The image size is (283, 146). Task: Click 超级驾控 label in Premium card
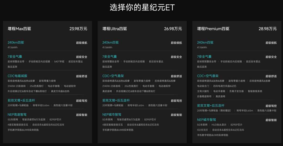[x=271, y=106]
